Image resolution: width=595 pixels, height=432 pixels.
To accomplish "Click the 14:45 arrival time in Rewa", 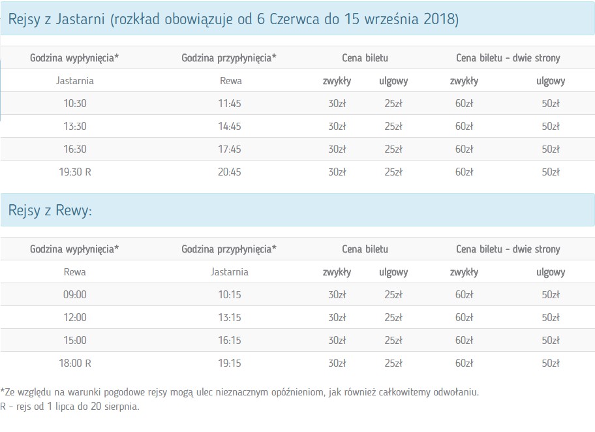I will click(x=230, y=127).
